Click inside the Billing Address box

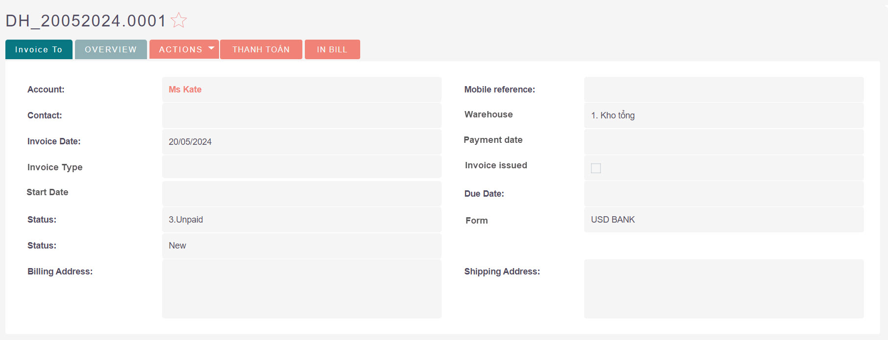pos(301,289)
